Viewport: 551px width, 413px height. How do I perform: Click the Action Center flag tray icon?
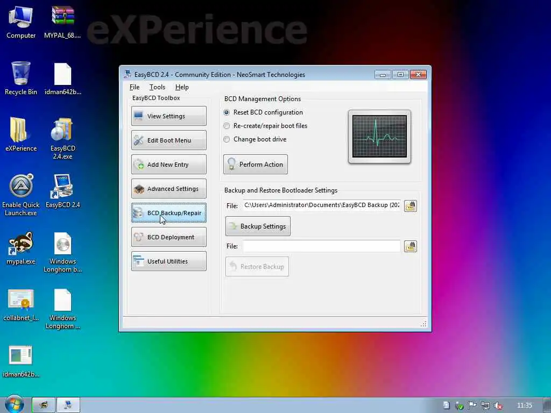tap(472, 405)
